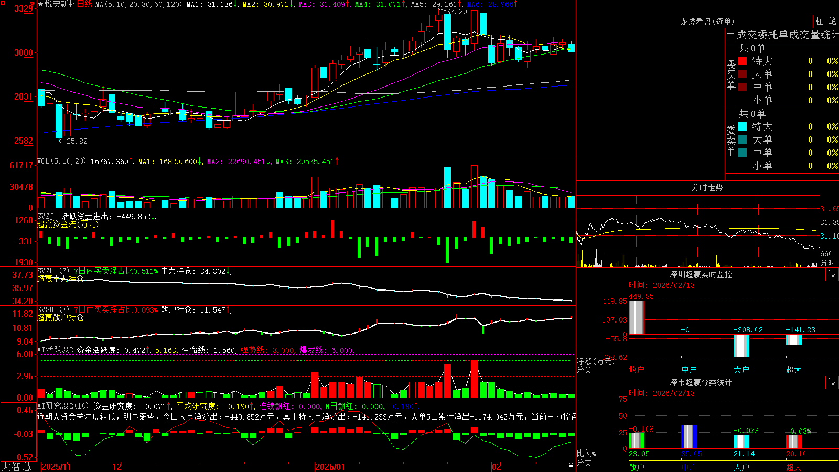Click the 超大 bar of value -141.23
839x472 pixels.
point(794,340)
